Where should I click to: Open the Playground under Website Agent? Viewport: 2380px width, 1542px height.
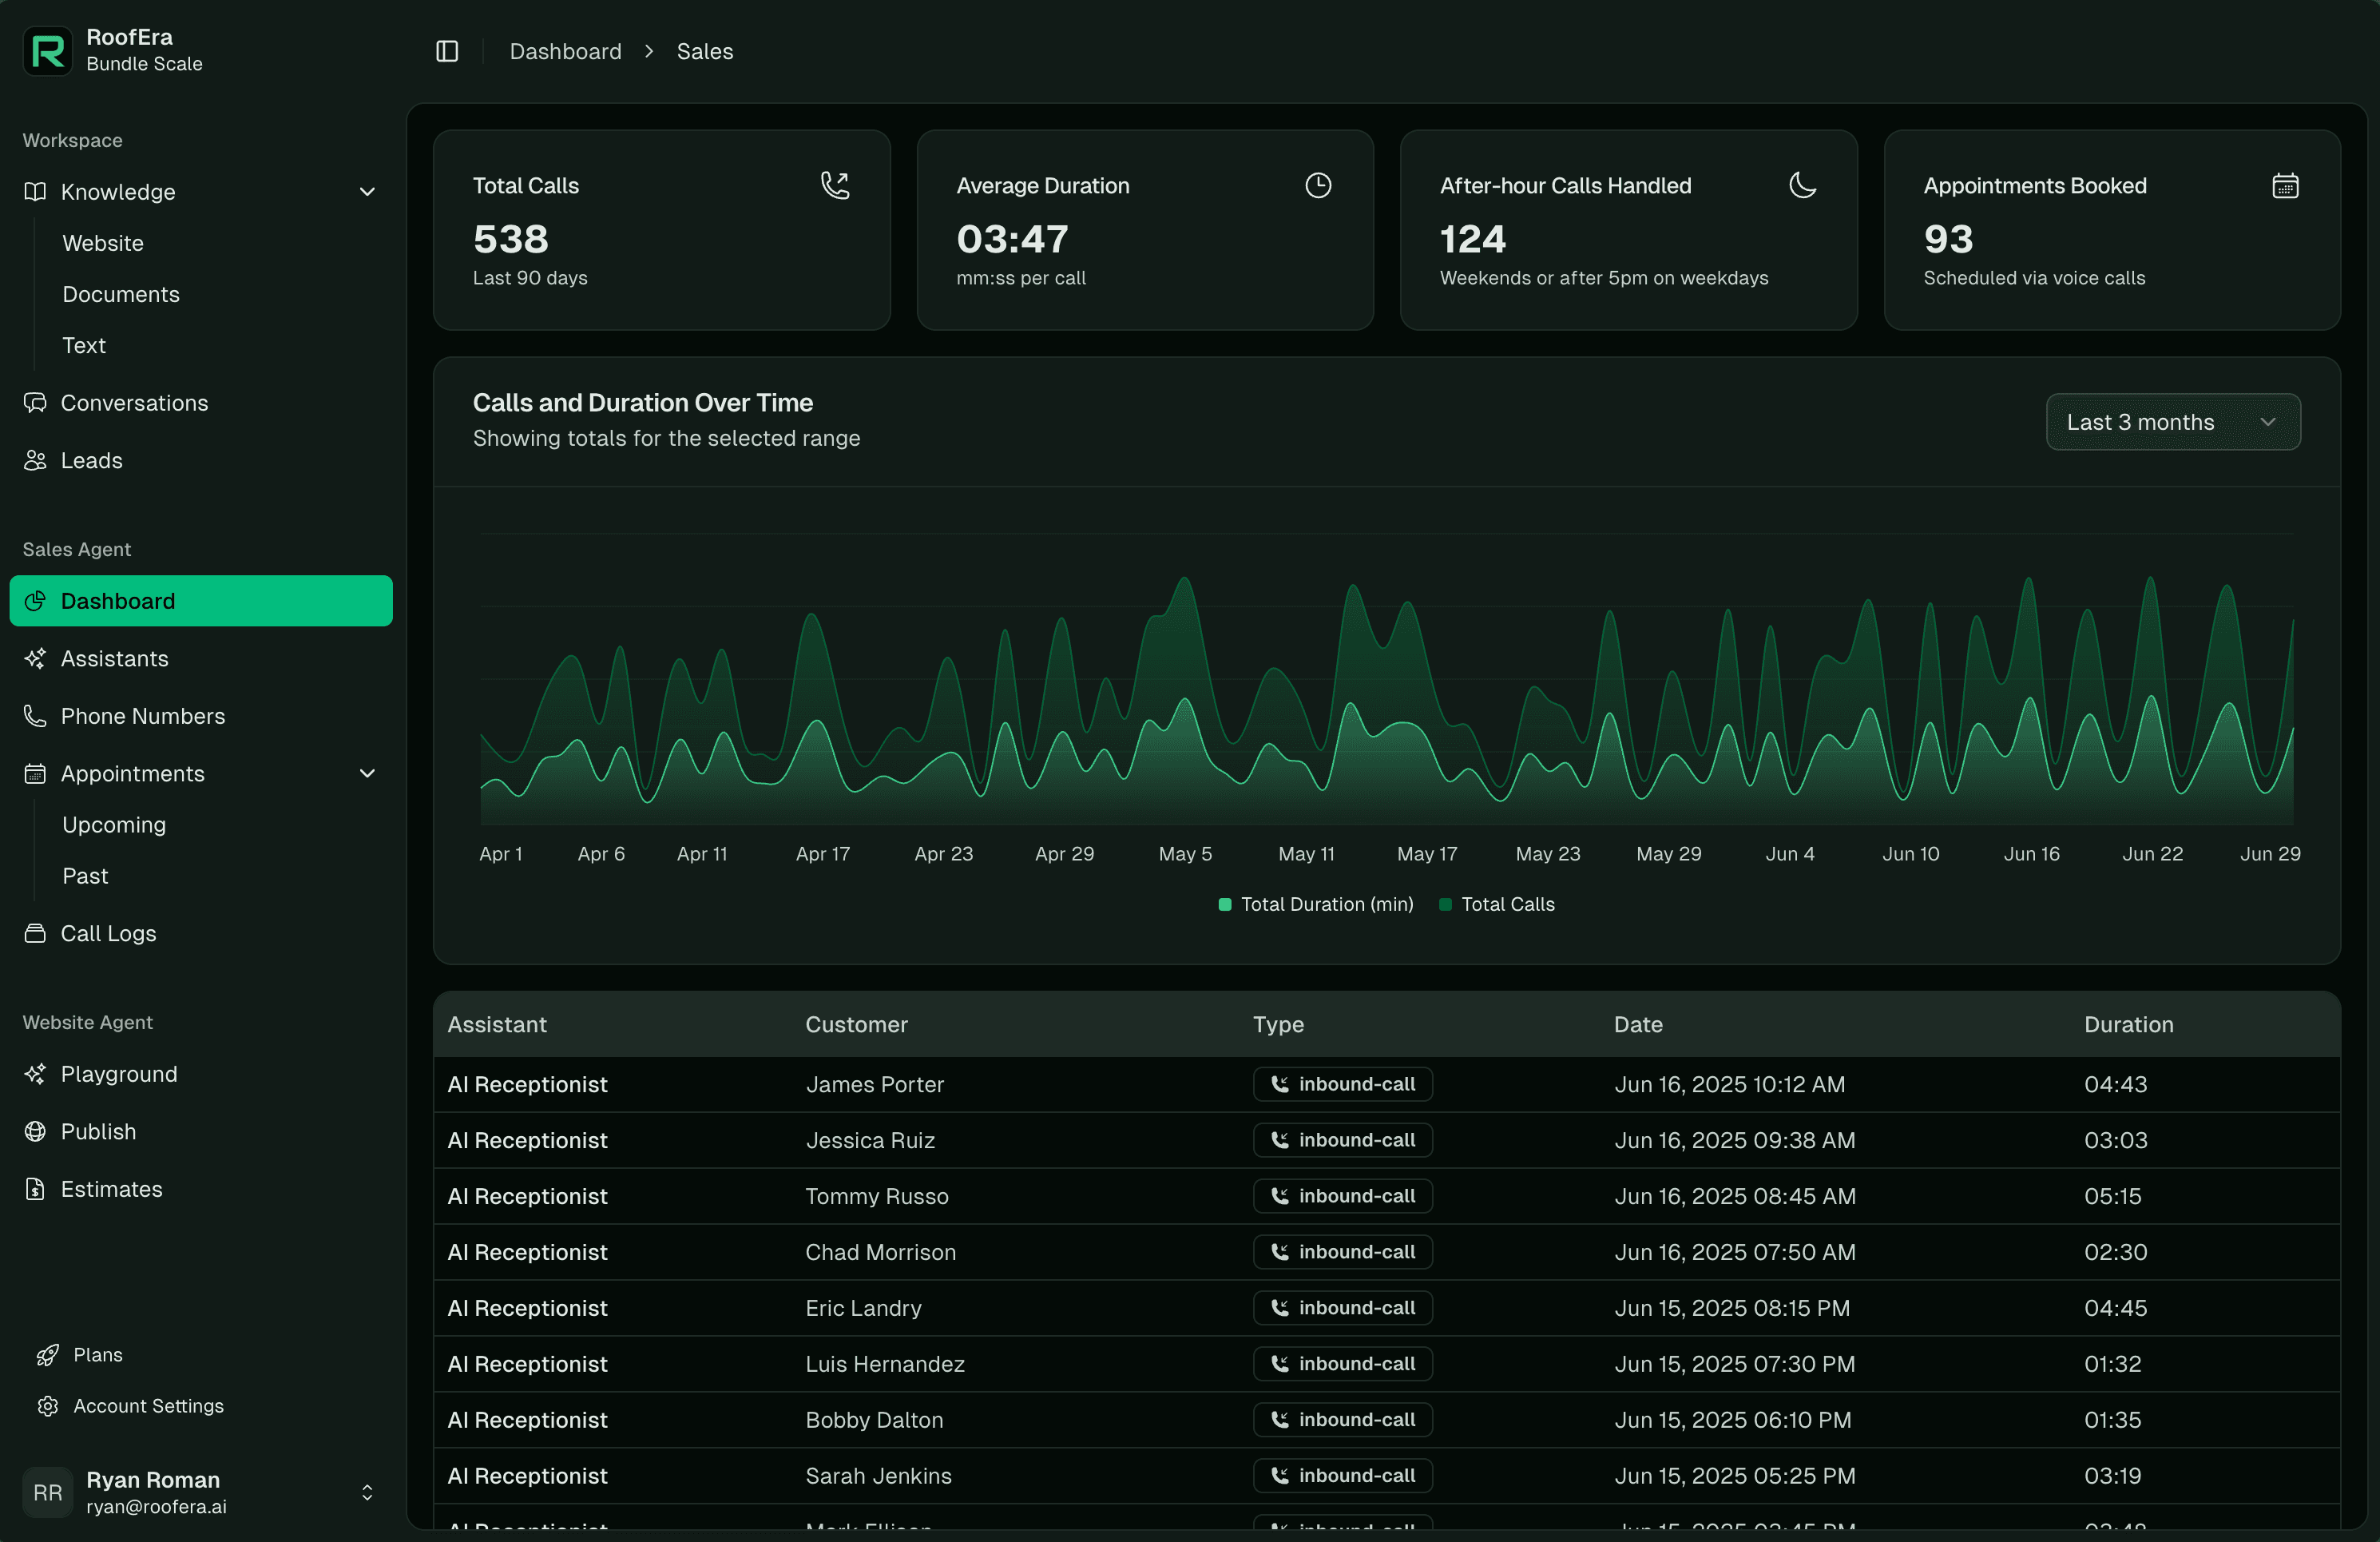point(119,1074)
